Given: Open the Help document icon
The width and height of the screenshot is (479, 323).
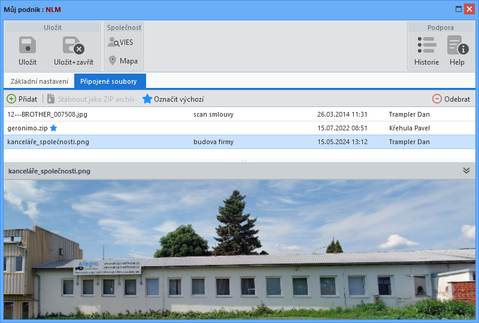Looking at the screenshot, I should tap(457, 45).
